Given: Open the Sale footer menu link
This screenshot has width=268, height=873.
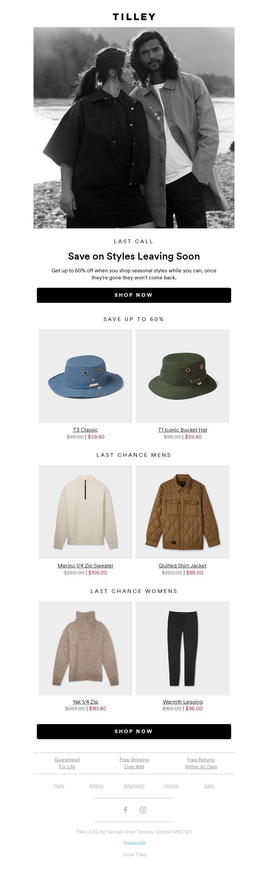Looking at the screenshot, I should [x=209, y=785].
